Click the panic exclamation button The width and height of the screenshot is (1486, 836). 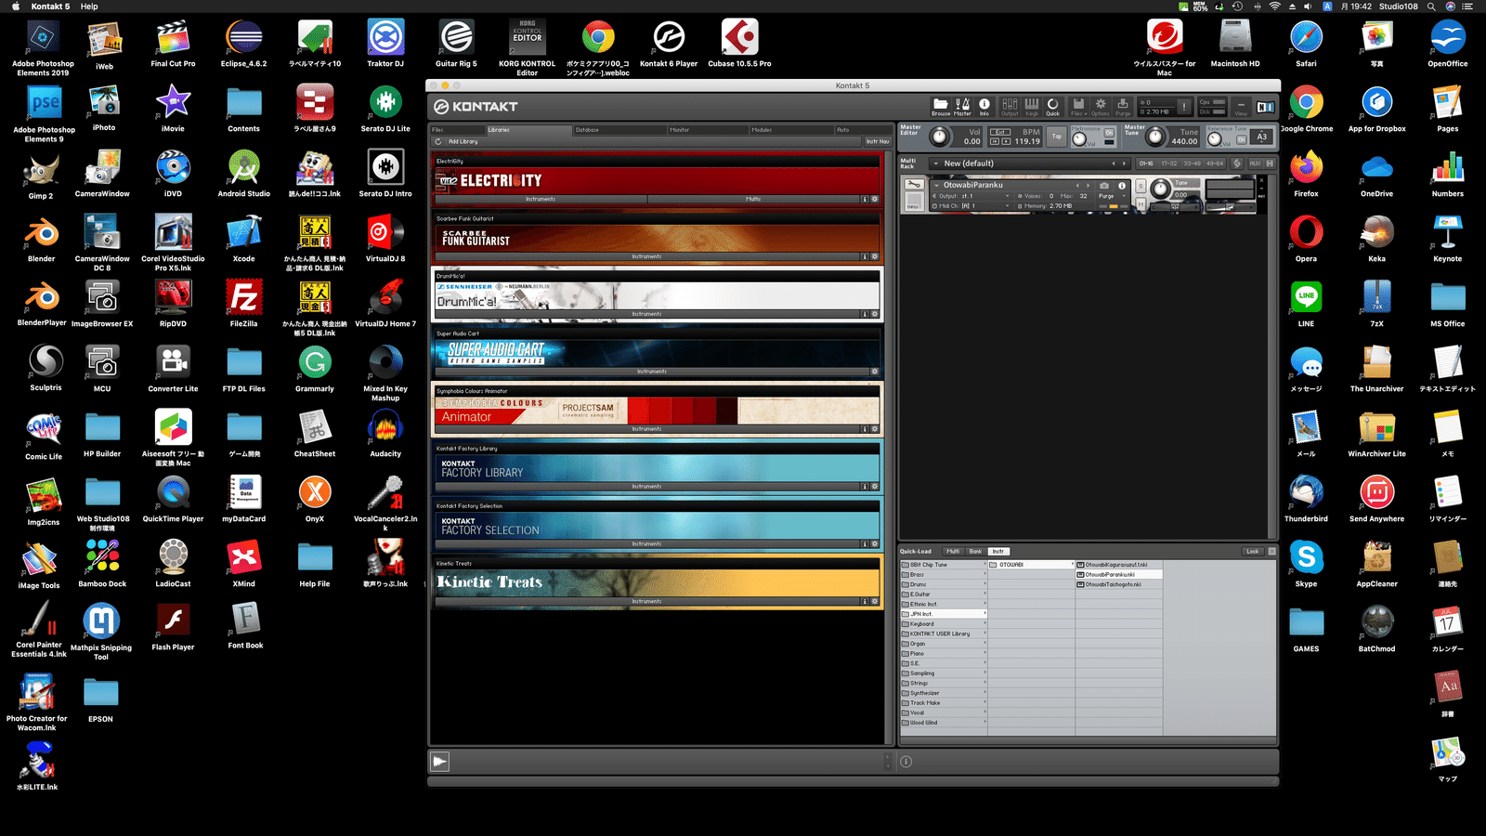tap(1184, 107)
